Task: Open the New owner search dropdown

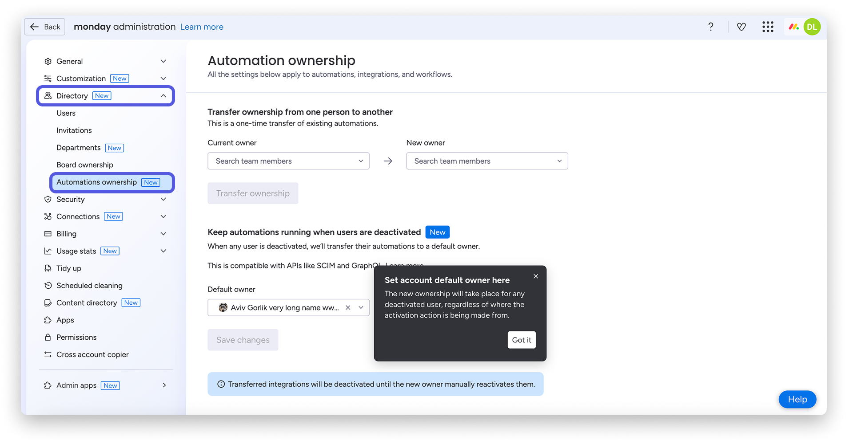Action: point(487,161)
